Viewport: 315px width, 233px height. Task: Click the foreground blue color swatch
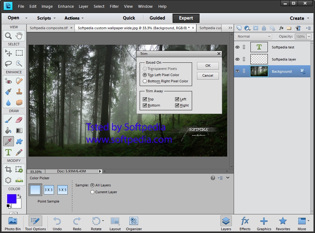11,199
